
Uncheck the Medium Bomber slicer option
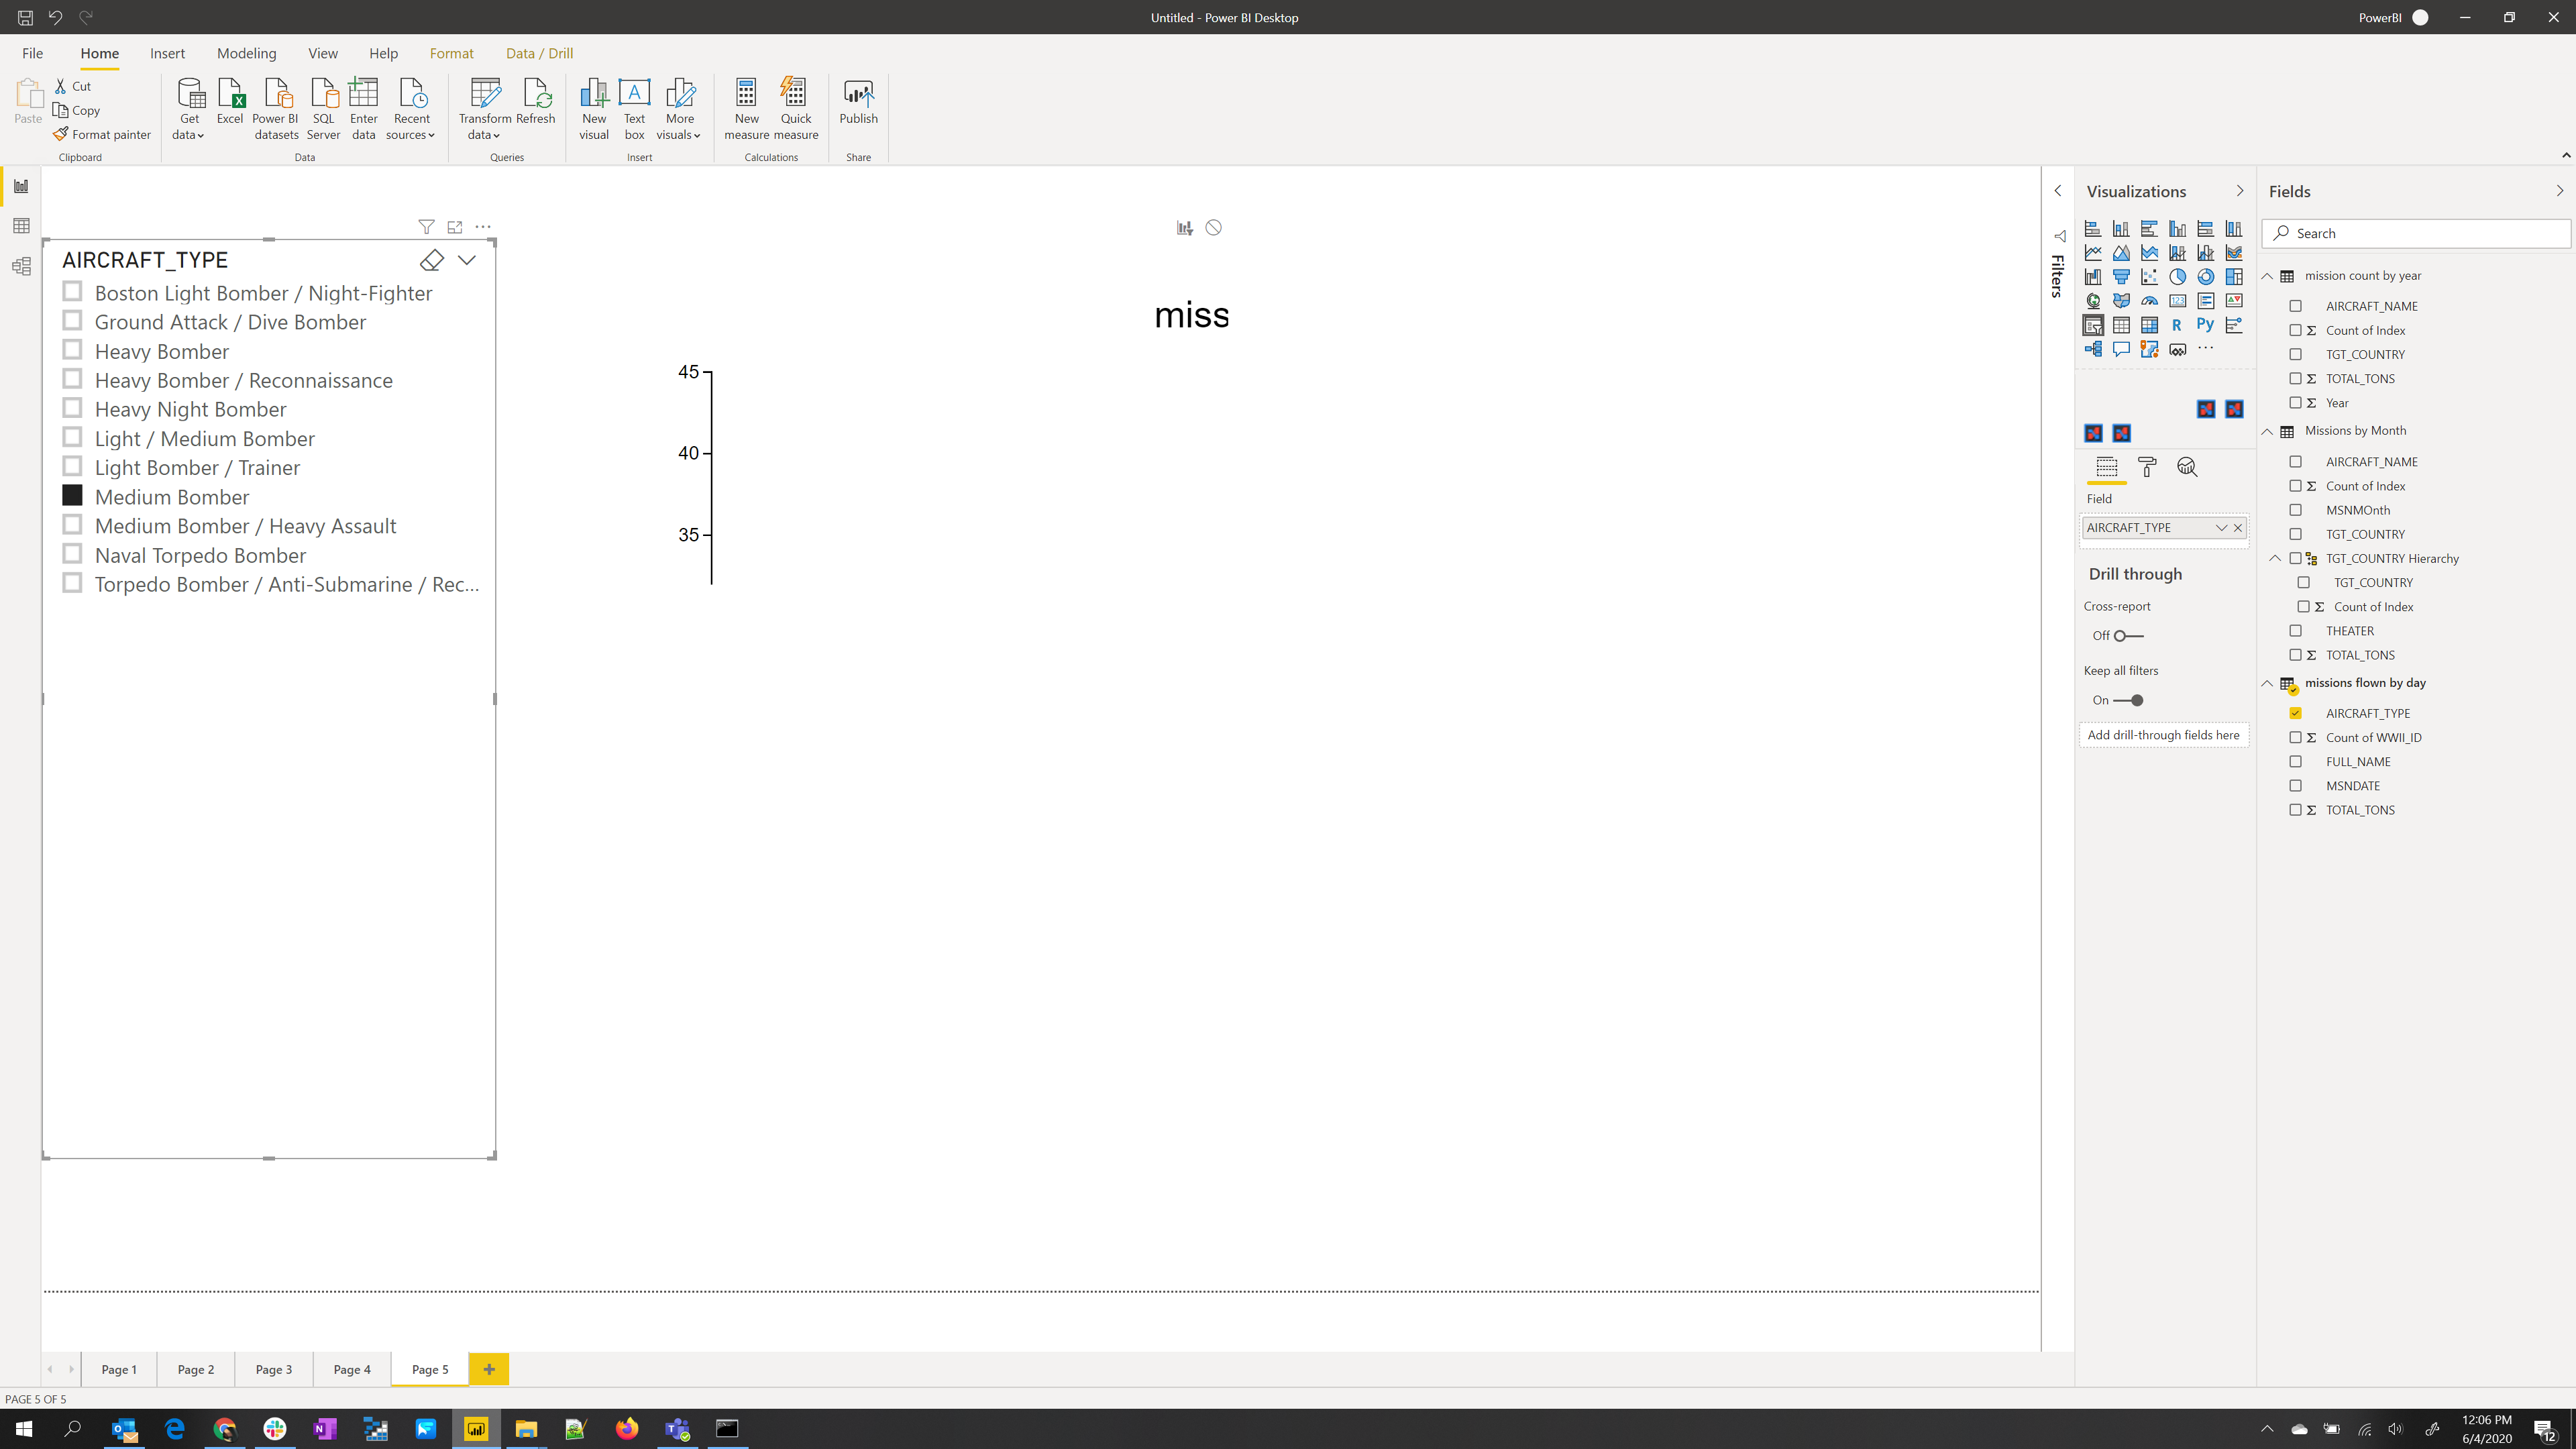click(x=72, y=495)
